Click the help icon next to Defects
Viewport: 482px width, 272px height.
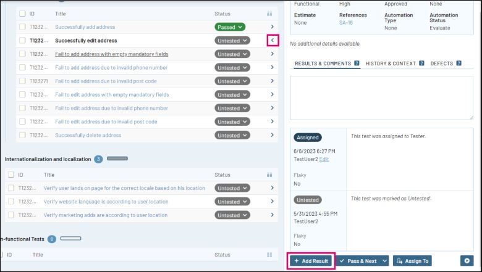pos(459,64)
